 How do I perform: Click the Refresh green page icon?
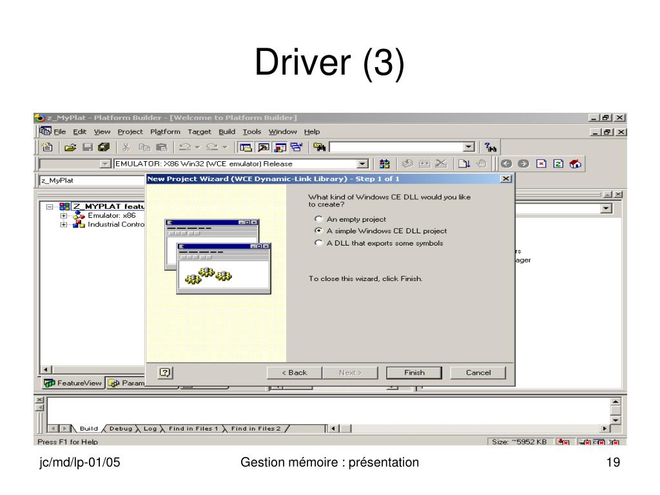coord(558,164)
